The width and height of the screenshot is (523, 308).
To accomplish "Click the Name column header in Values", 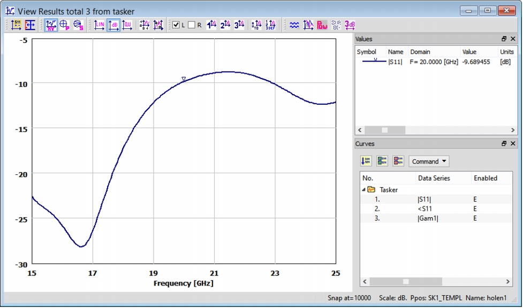I will point(397,52).
